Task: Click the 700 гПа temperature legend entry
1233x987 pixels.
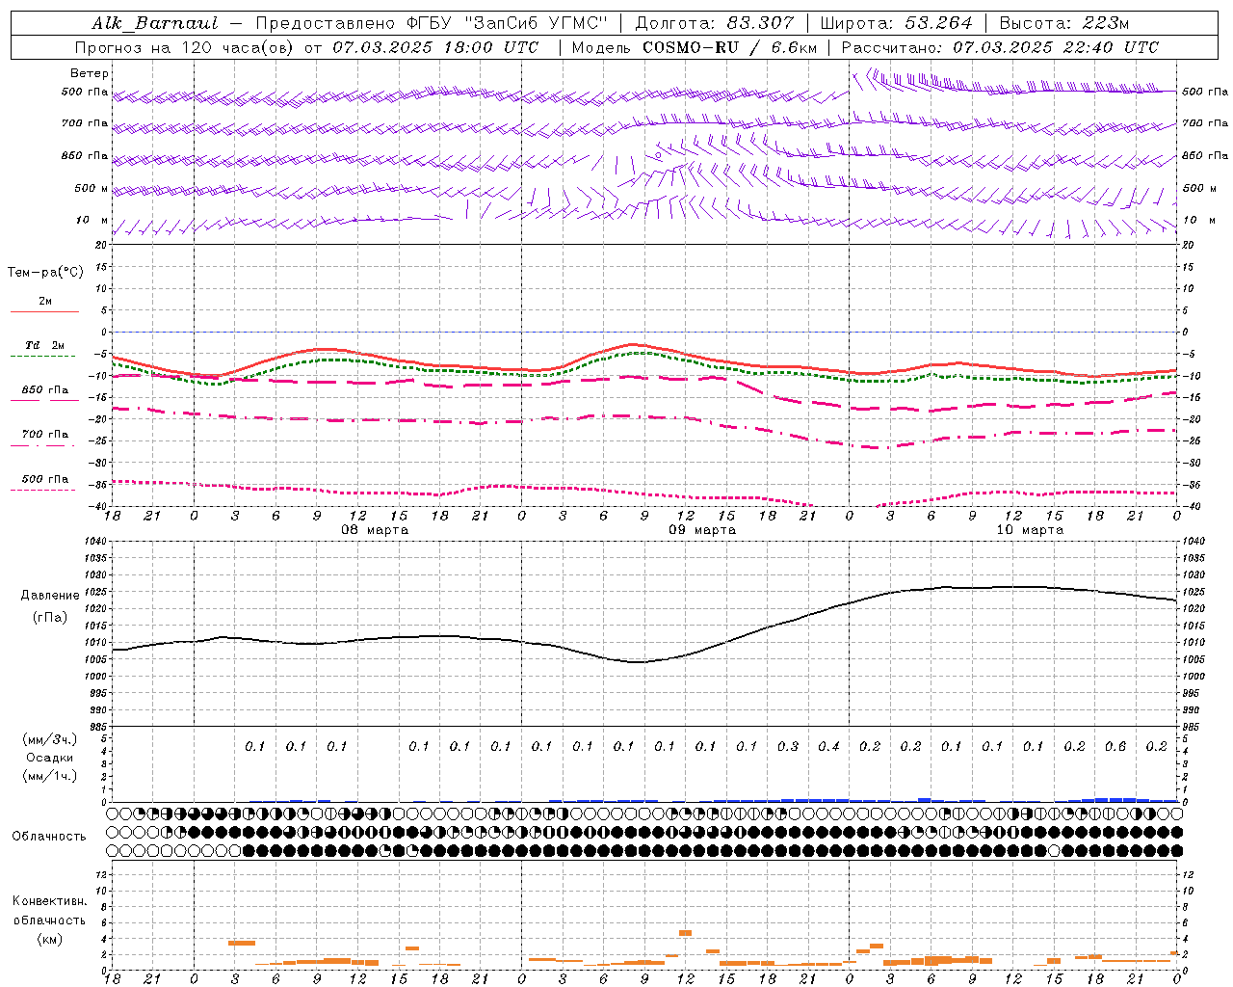Action: coord(45,435)
